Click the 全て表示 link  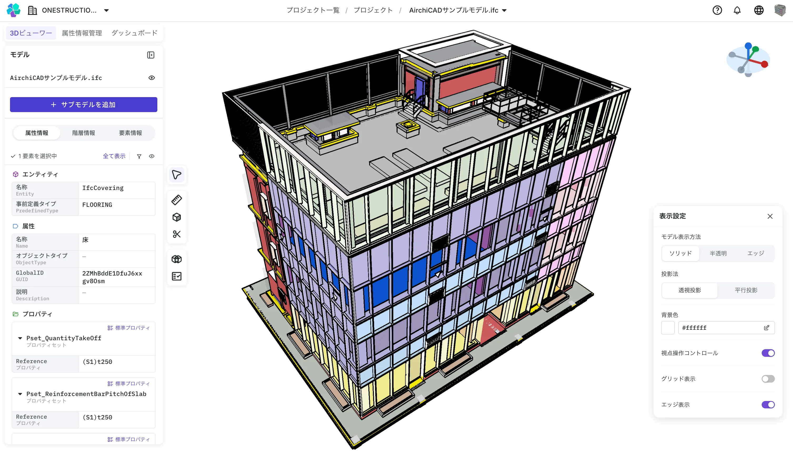[114, 156]
